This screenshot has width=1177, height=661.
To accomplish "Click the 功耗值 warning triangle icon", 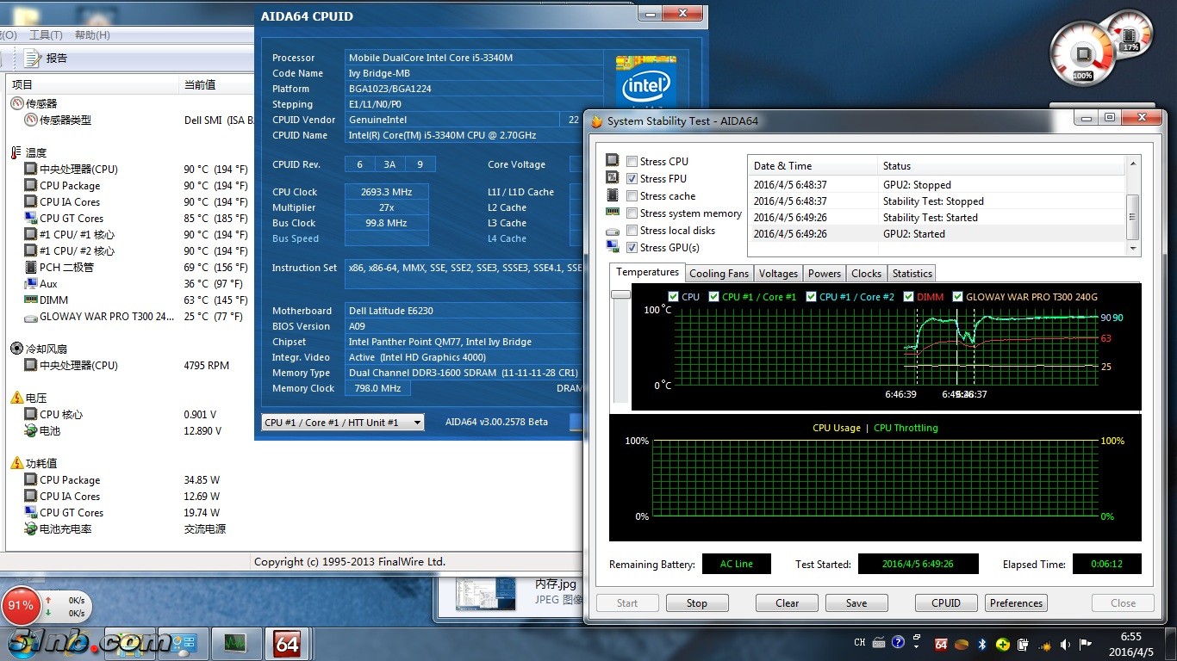I will coord(16,464).
